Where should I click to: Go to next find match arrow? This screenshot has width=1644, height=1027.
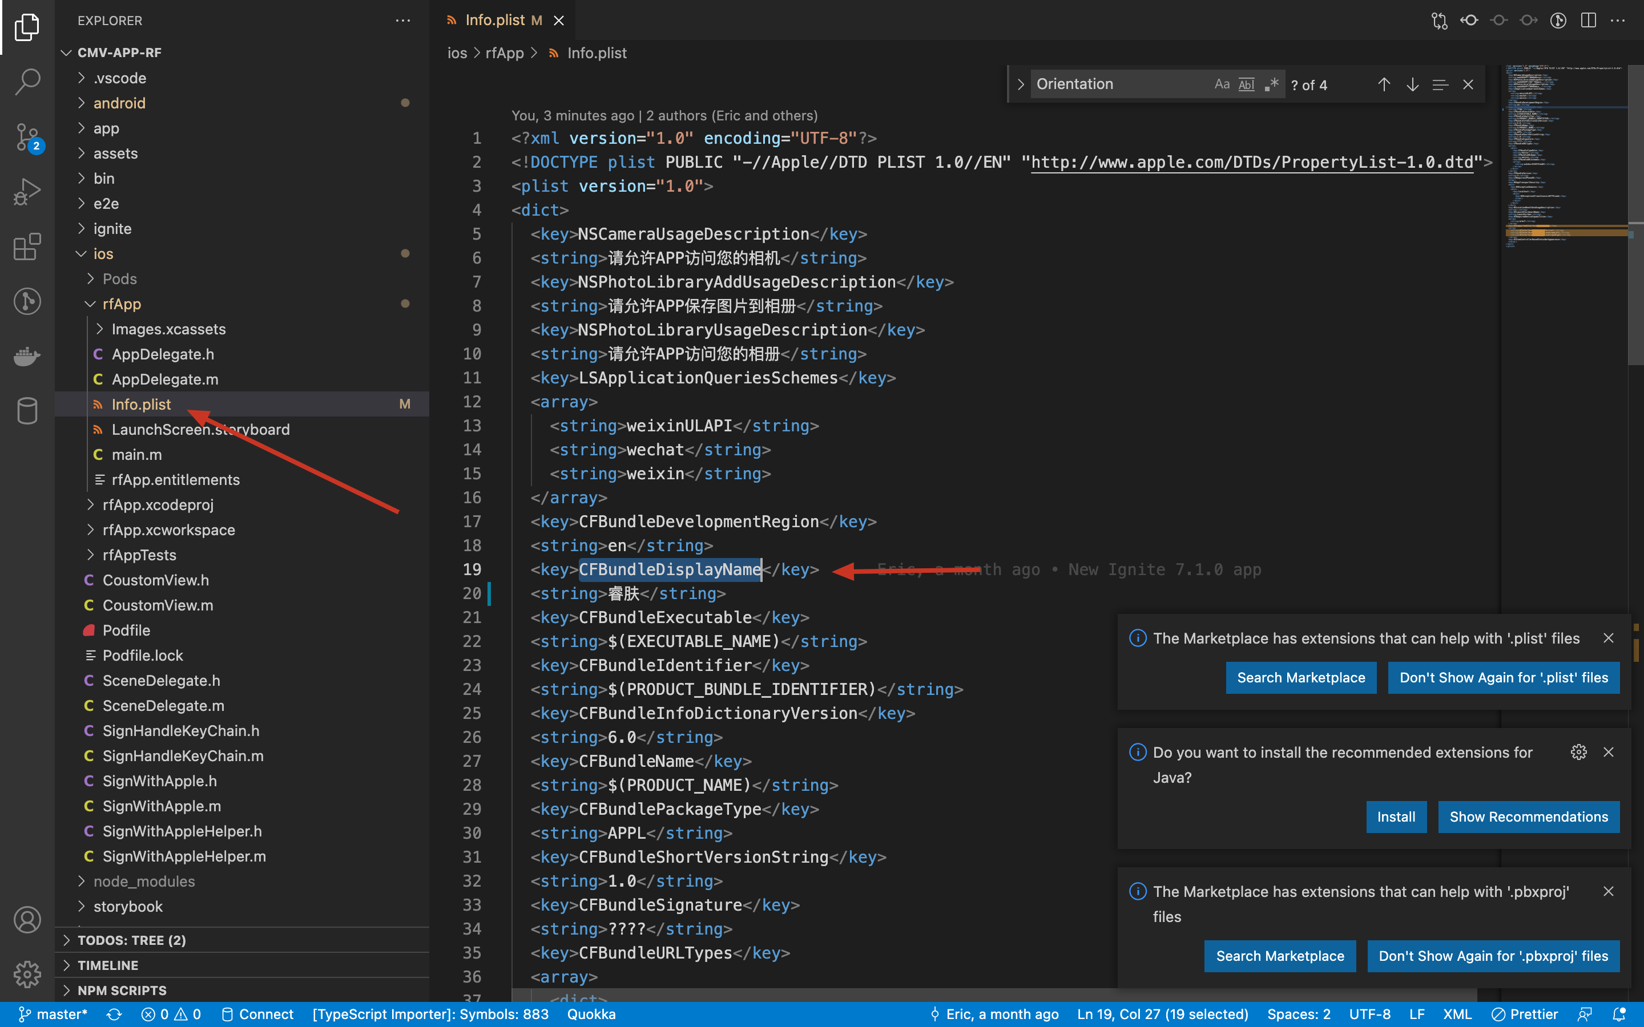(1412, 84)
